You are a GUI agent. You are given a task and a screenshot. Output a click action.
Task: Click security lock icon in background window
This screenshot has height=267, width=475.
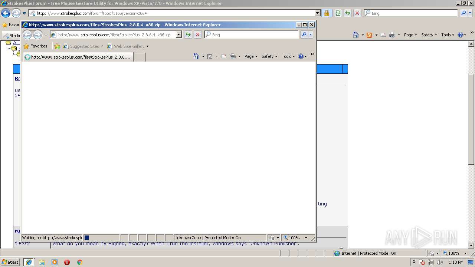click(327, 13)
